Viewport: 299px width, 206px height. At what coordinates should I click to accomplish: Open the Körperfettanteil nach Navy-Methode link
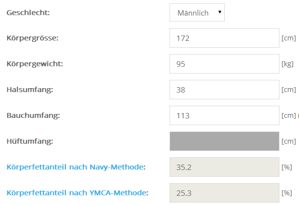tap(76, 167)
